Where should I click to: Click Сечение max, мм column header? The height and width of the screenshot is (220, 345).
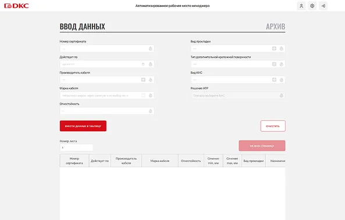click(232, 161)
